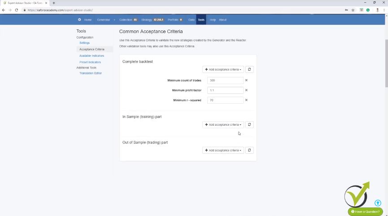The height and width of the screenshot is (216, 388).
Task: Click the Have a Question? button
Action: coord(366,212)
